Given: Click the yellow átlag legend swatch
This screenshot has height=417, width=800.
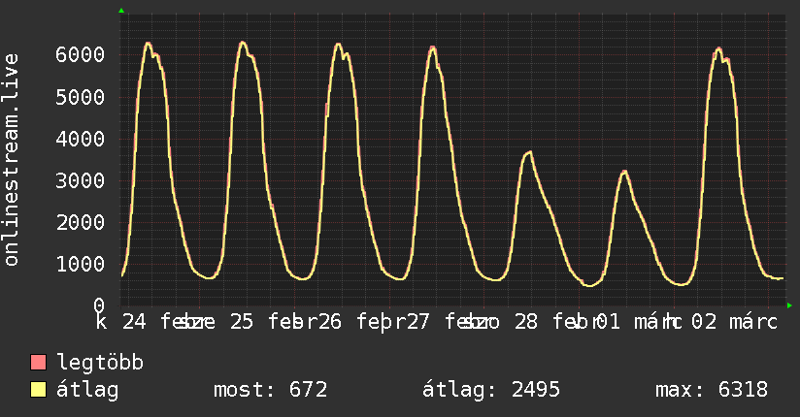Looking at the screenshot, I should pos(38,390).
